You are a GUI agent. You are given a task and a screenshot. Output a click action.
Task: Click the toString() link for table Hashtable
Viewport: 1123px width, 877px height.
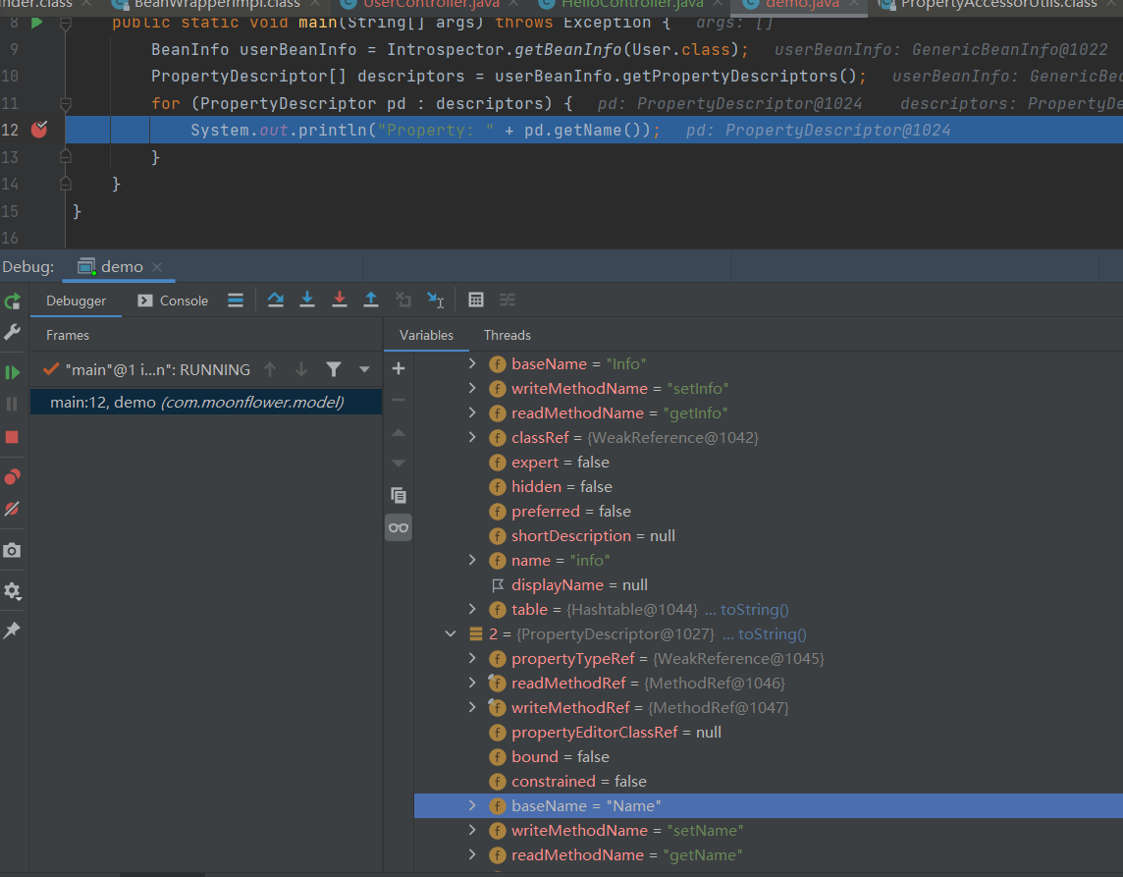pyautogui.click(x=754, y=610)
